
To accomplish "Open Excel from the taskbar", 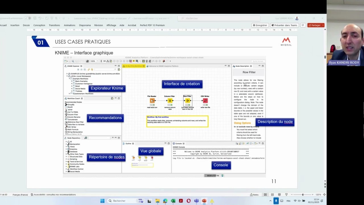I will 173,201.
